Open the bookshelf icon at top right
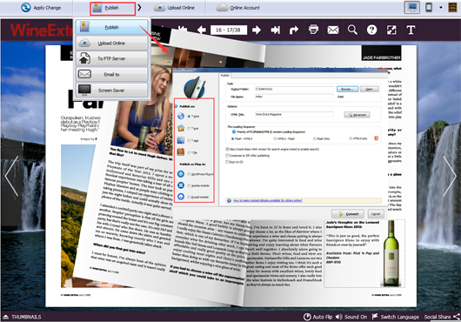 coord(452,7)
